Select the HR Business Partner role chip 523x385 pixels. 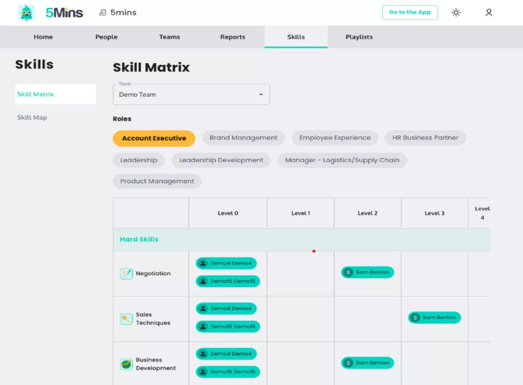click(425, 138)
